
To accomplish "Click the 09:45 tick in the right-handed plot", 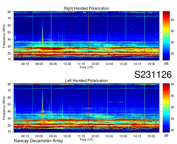I will [53, 64].
